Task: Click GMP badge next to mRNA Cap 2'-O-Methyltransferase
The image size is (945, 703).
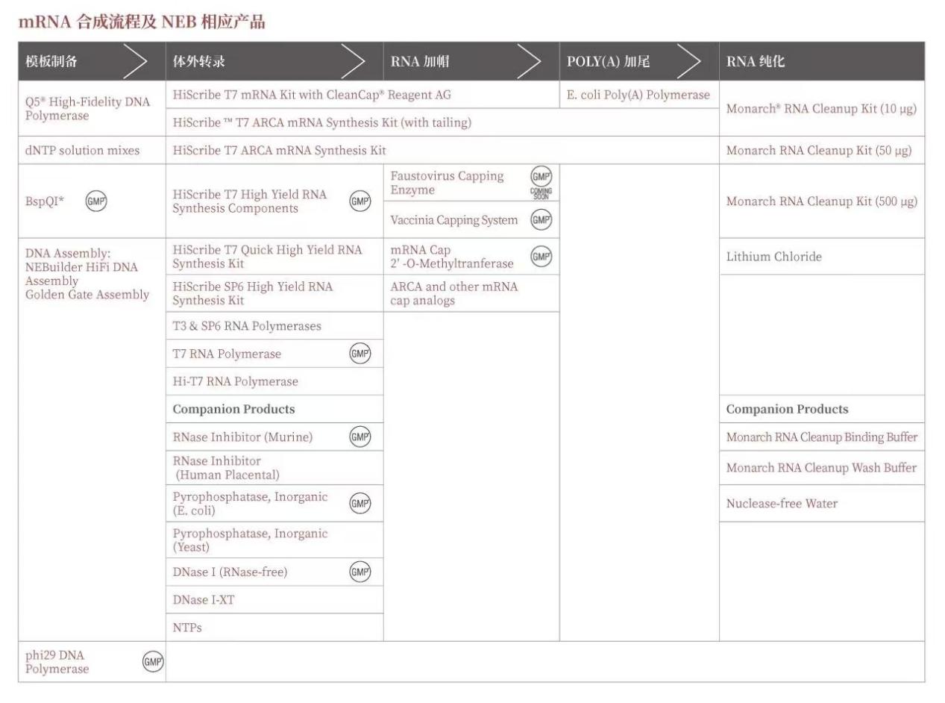Action: tap(541, 257)
